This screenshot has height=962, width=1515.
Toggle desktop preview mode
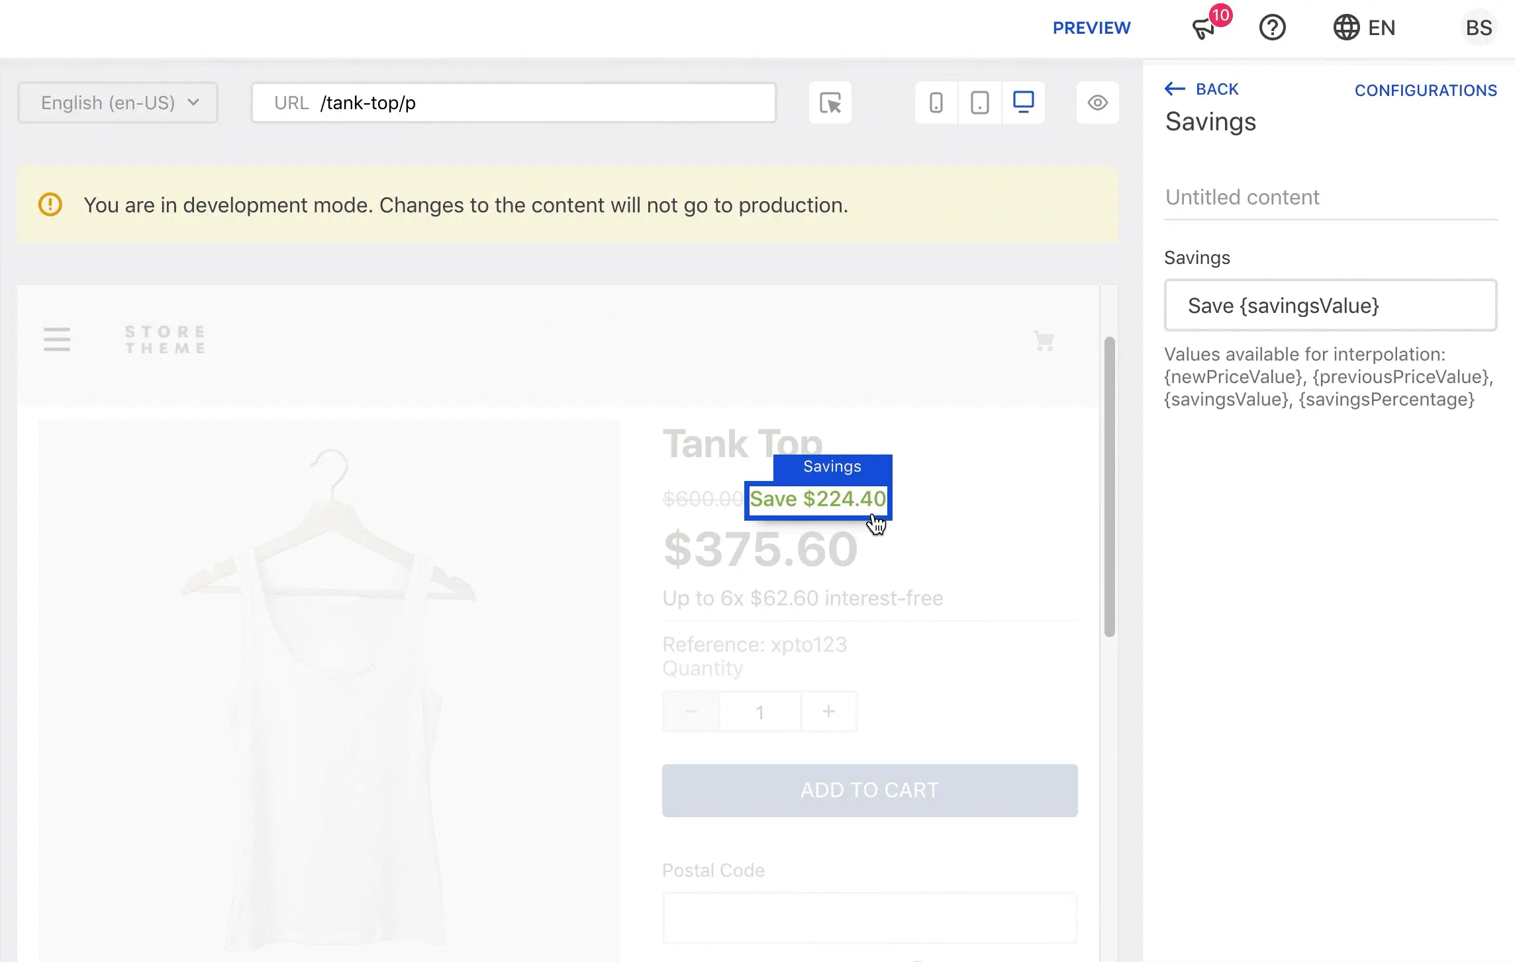[x=1023, y=103]
